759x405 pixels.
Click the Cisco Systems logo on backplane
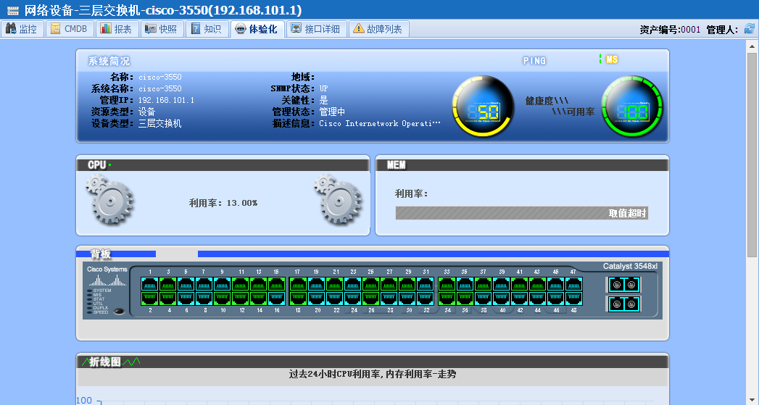(x=107, y=276)
